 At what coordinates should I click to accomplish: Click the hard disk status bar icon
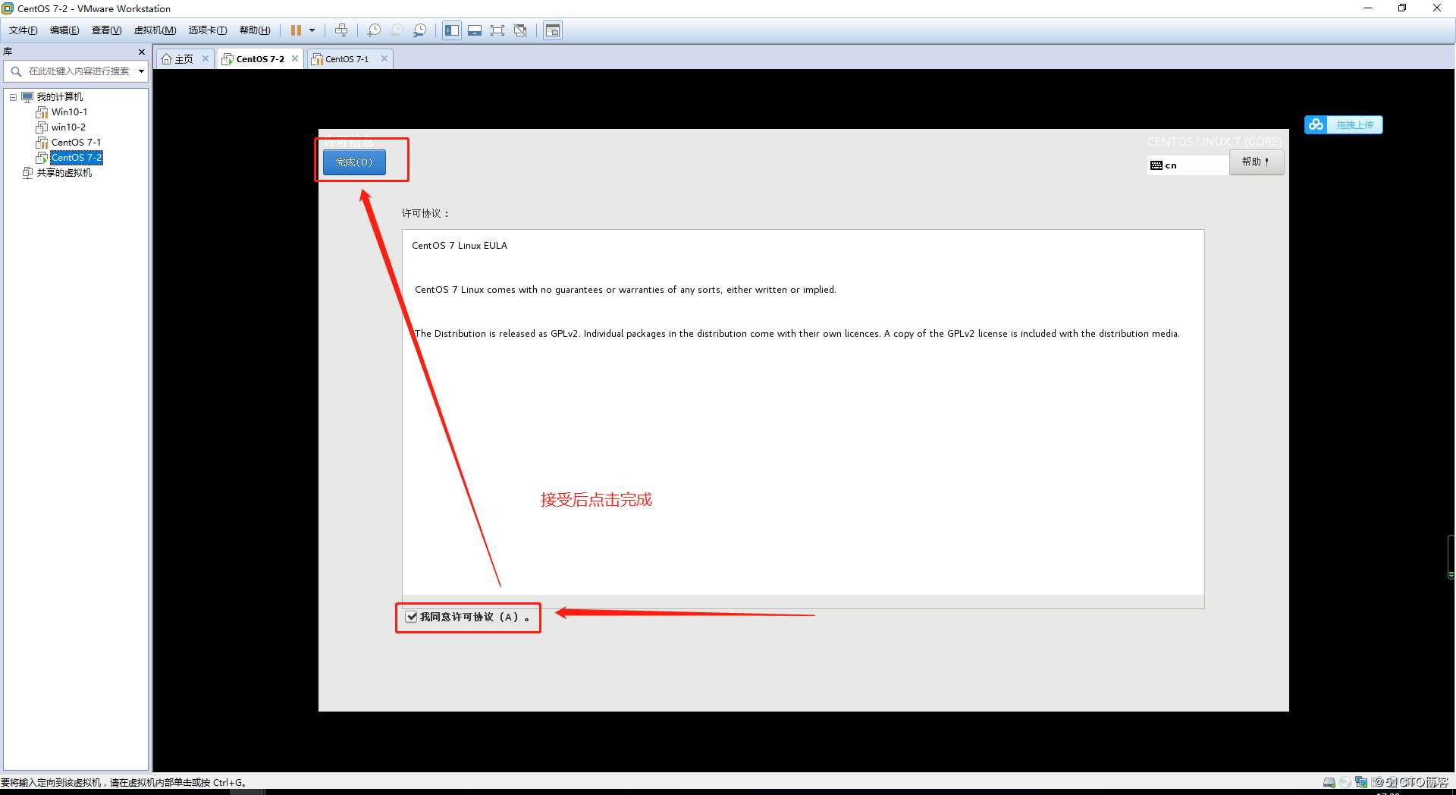pyautogui.click(x=1329, y=782)
